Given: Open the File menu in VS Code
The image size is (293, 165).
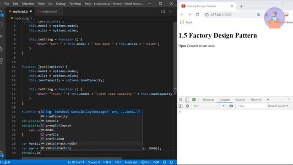Looking at the screenshot, I should [6, 4].
